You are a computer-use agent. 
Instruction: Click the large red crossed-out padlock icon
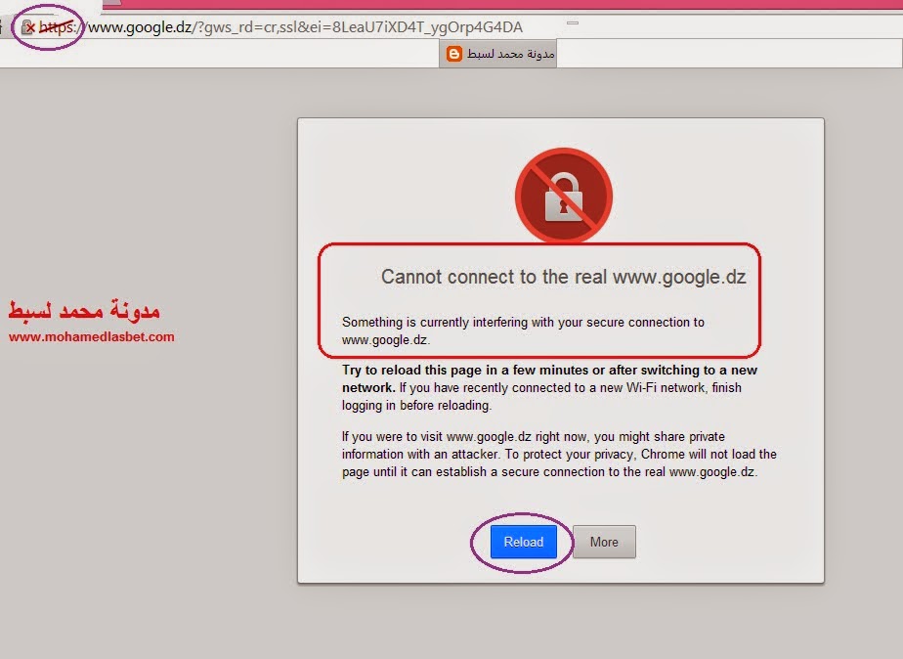coord(564,197)
